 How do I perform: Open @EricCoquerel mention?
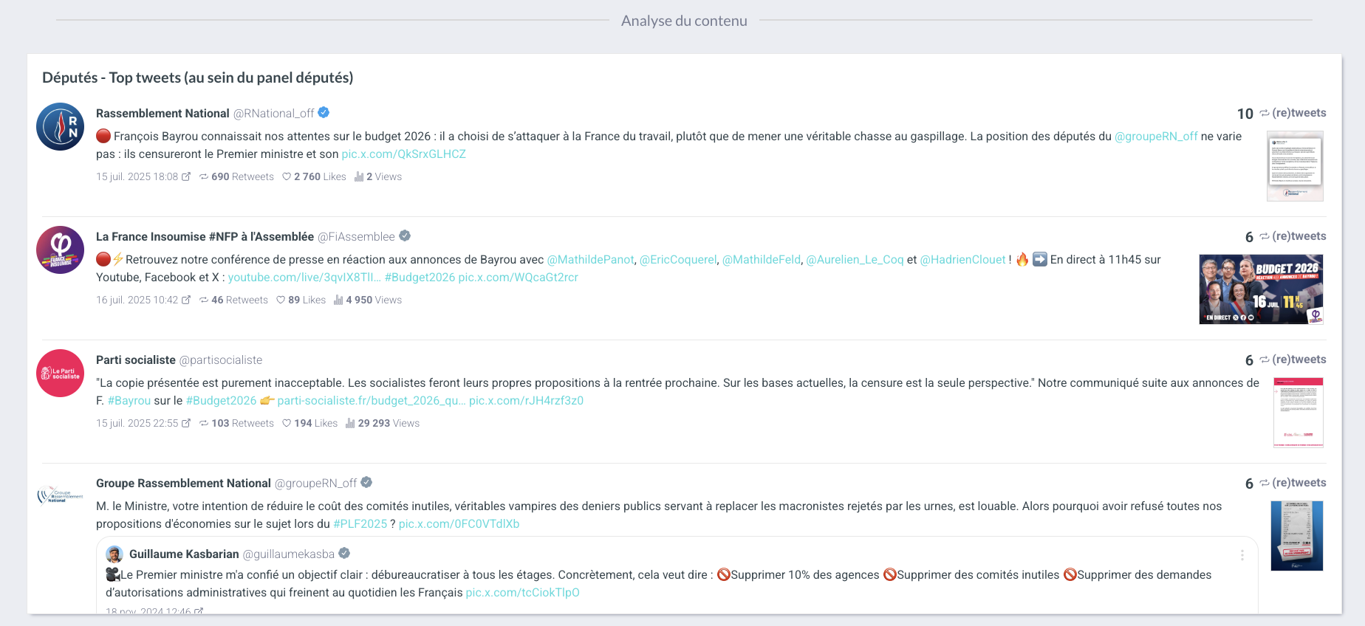tap(678, 260)
